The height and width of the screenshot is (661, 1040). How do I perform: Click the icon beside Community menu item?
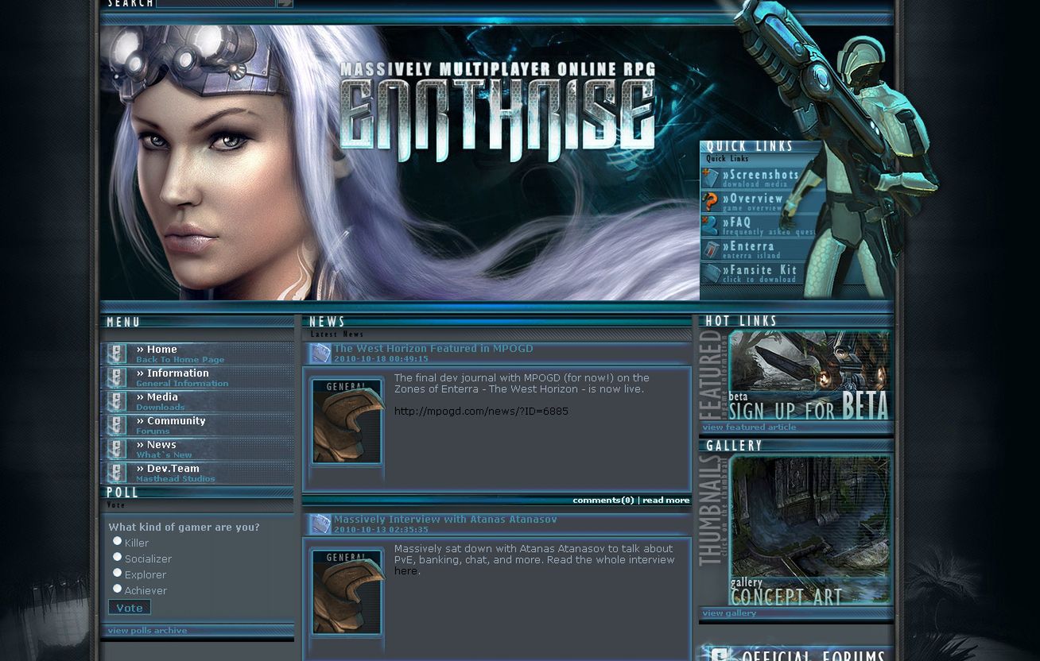pyautogui.click(x=117, y=426)
